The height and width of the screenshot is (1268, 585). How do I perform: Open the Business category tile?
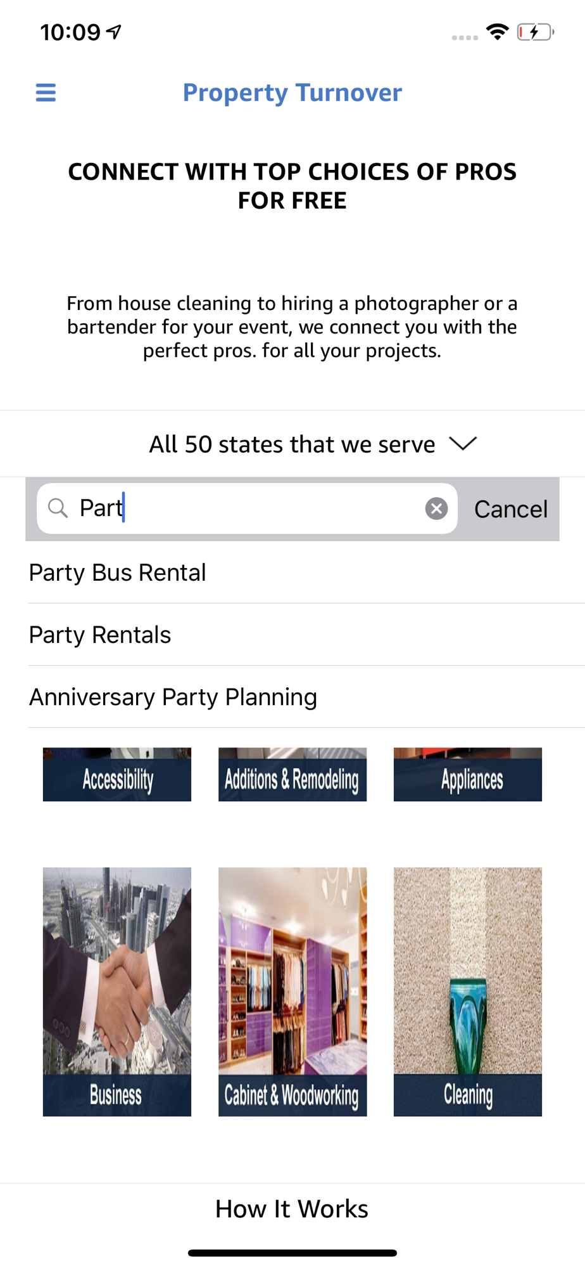[x=117, y=992]
